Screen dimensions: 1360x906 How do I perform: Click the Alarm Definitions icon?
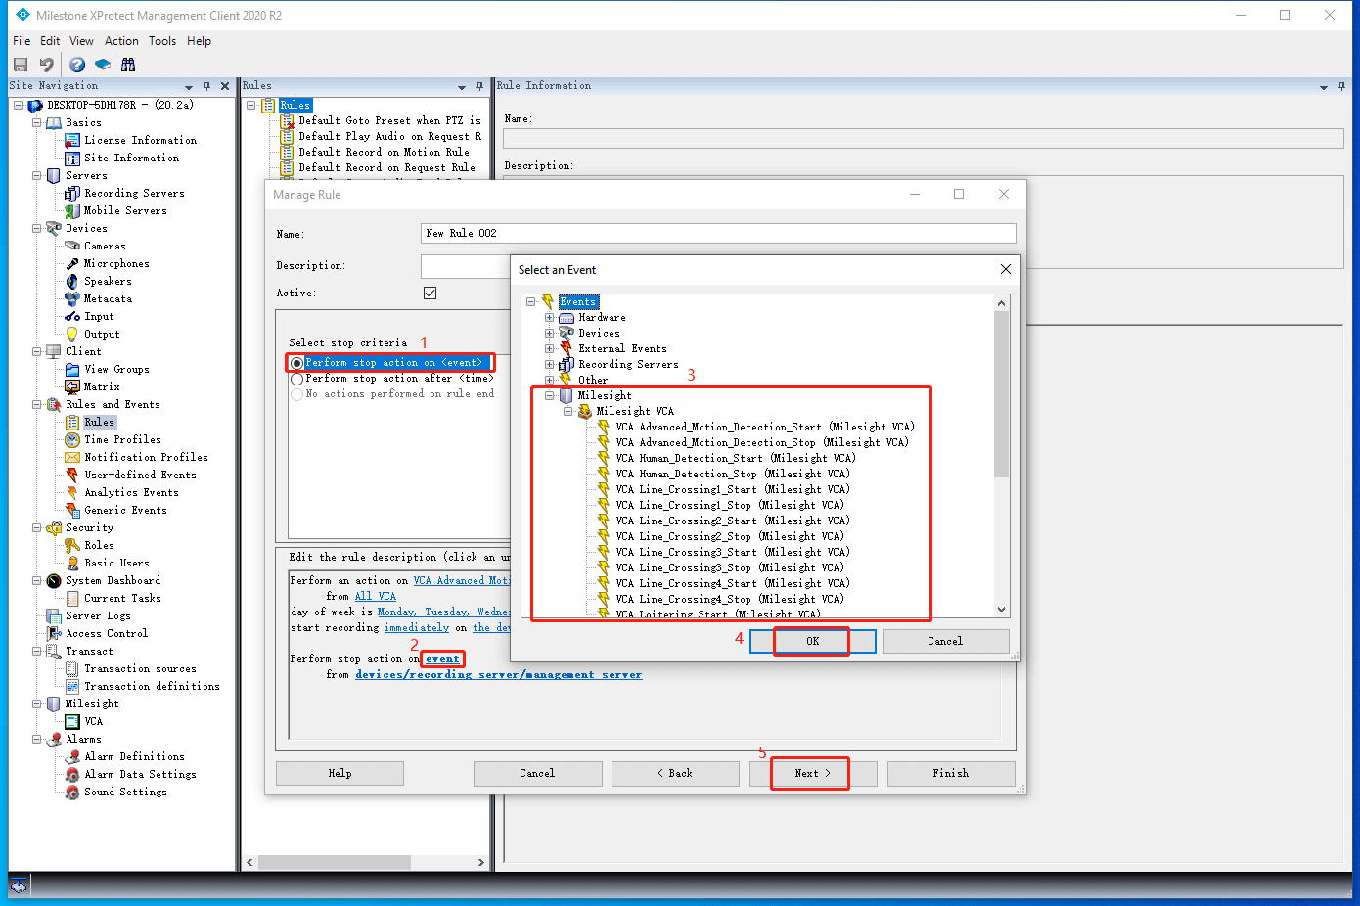72,756
